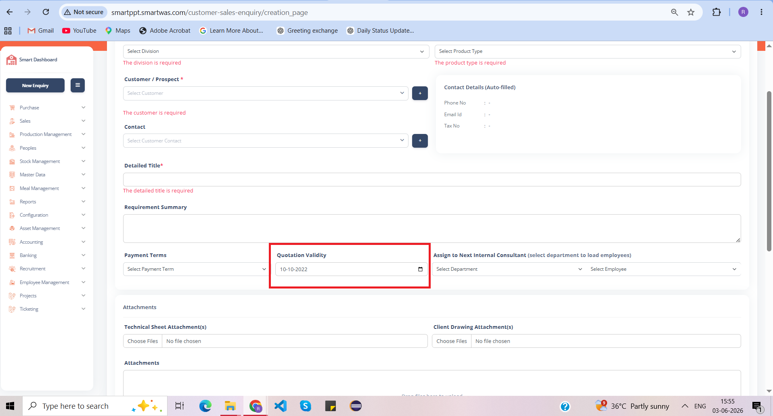The height and width of the screenshot is (416, 773).
Task: Click the Smart Dashboard logo icon
Action: (11, 60)
